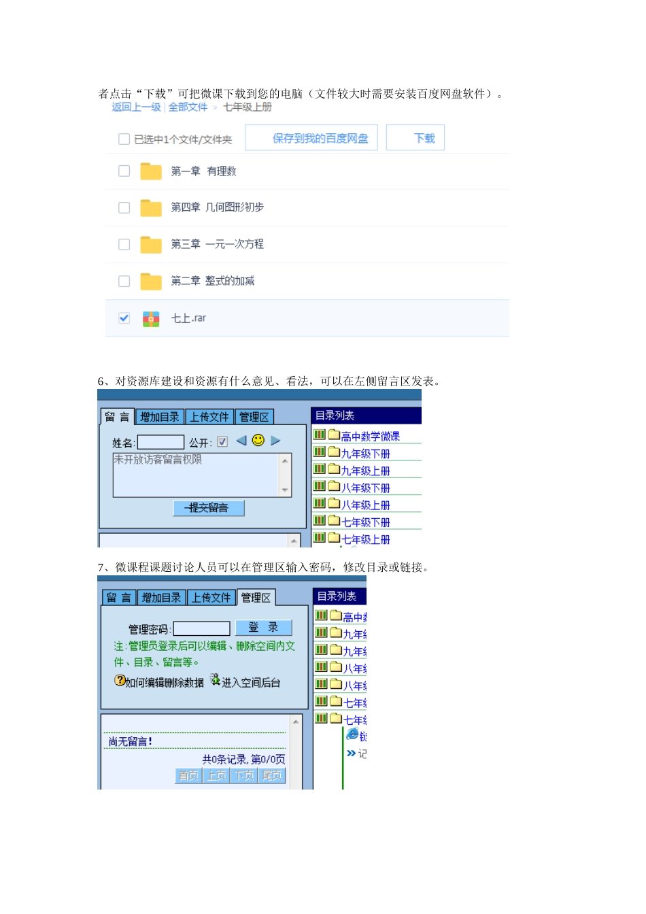Open the 八年级上册 directory link
This screenshot has width=646, height=914.
(365, 505)
